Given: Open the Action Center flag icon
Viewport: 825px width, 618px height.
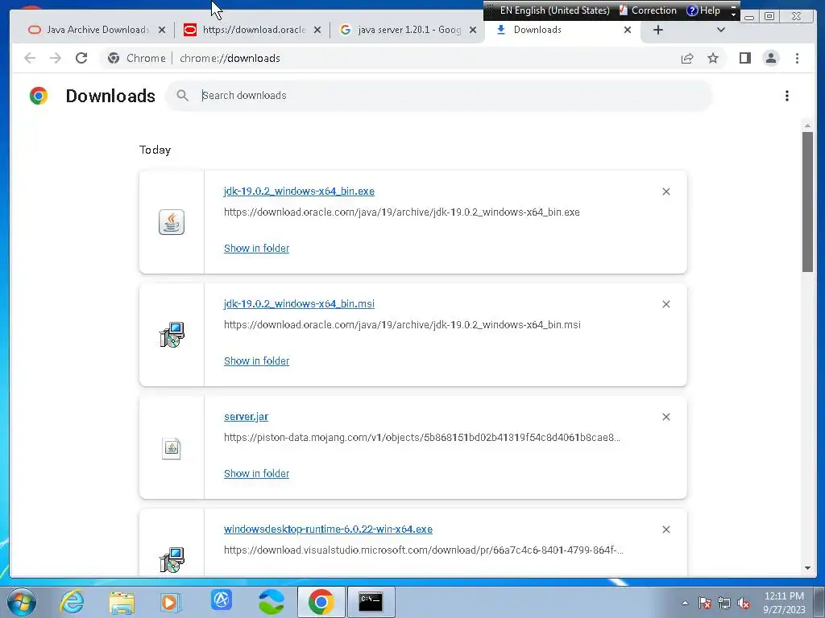Looking at the screenshot, I should [704, 603].
